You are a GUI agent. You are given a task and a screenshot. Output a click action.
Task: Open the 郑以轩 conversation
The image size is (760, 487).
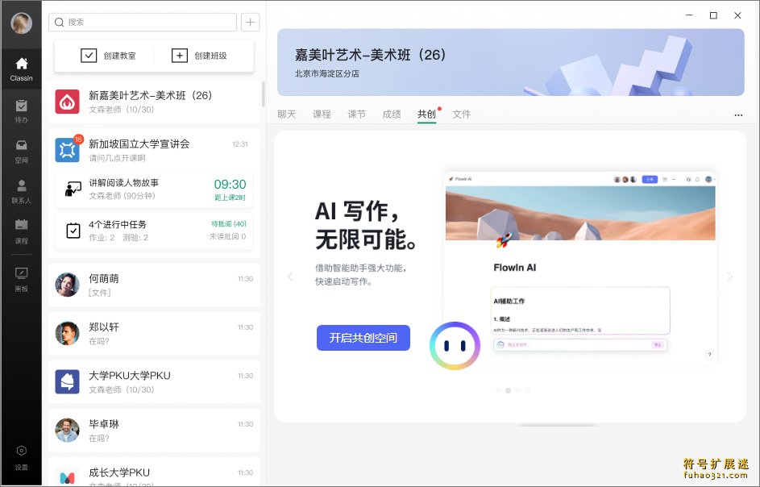154,333
